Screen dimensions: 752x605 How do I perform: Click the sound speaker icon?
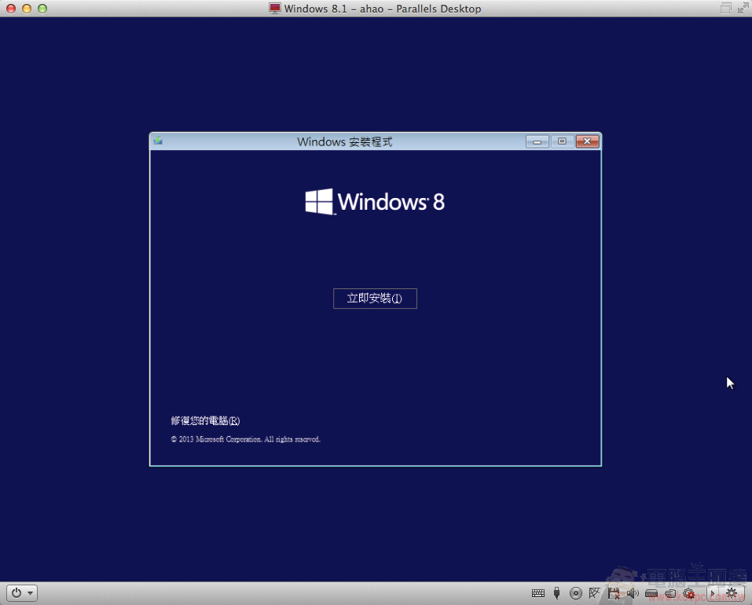633,593
